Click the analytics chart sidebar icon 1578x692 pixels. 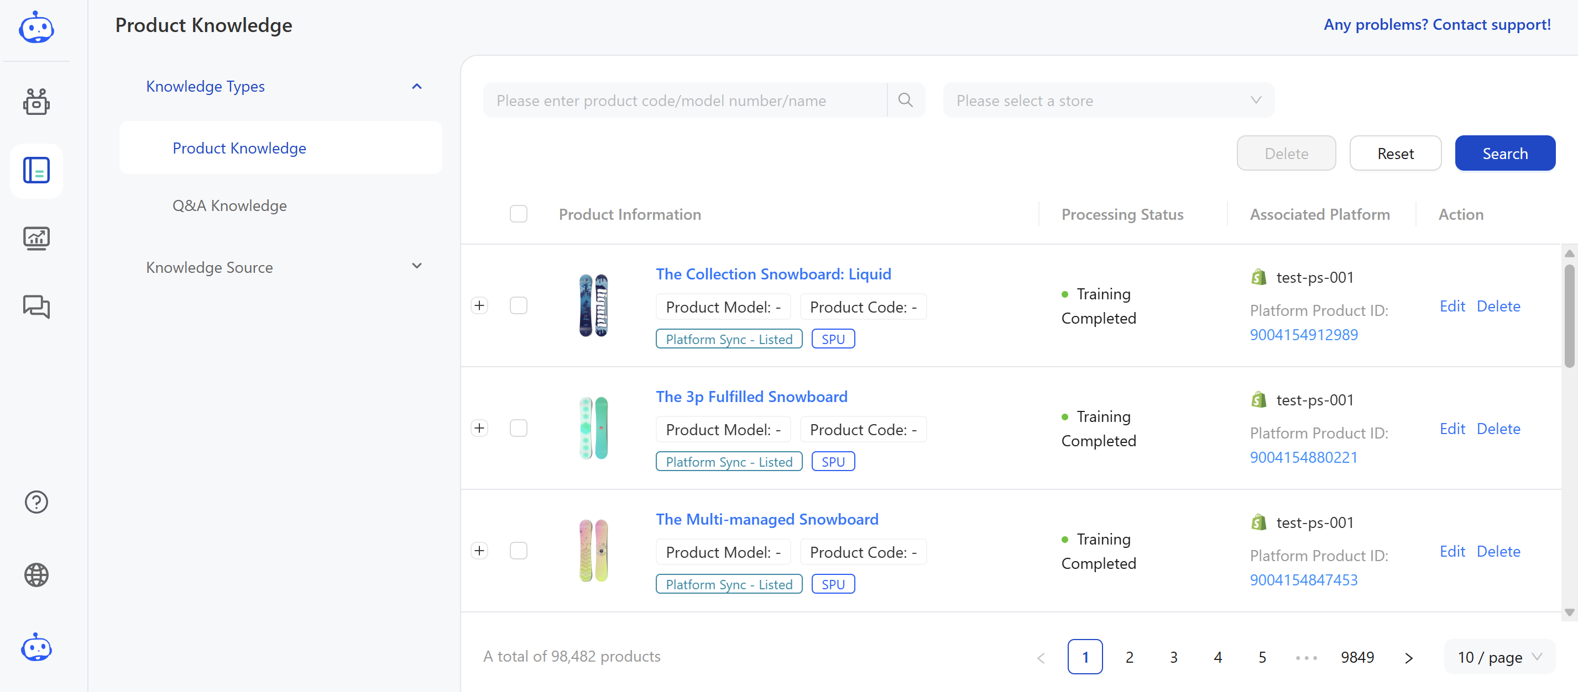coord(36,238)
